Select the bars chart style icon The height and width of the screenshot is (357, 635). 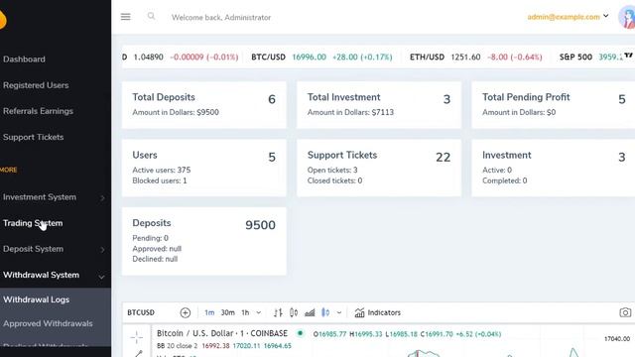[x=278, y=312]
